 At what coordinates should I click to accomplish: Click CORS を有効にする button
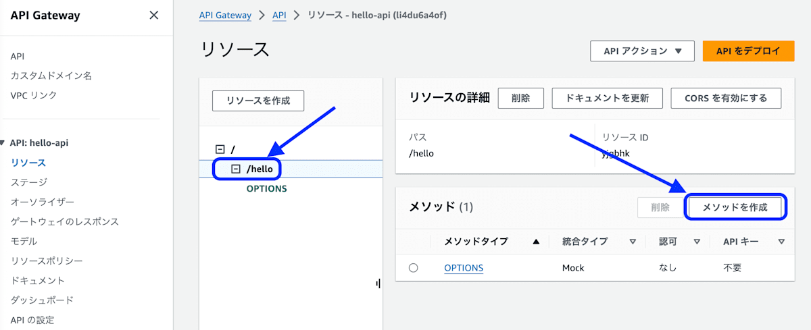pos(727,98)
